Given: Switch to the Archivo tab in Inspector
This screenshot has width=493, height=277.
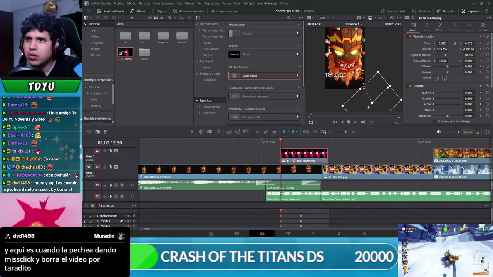Looking at the screenshot, I should coord(483,27).
